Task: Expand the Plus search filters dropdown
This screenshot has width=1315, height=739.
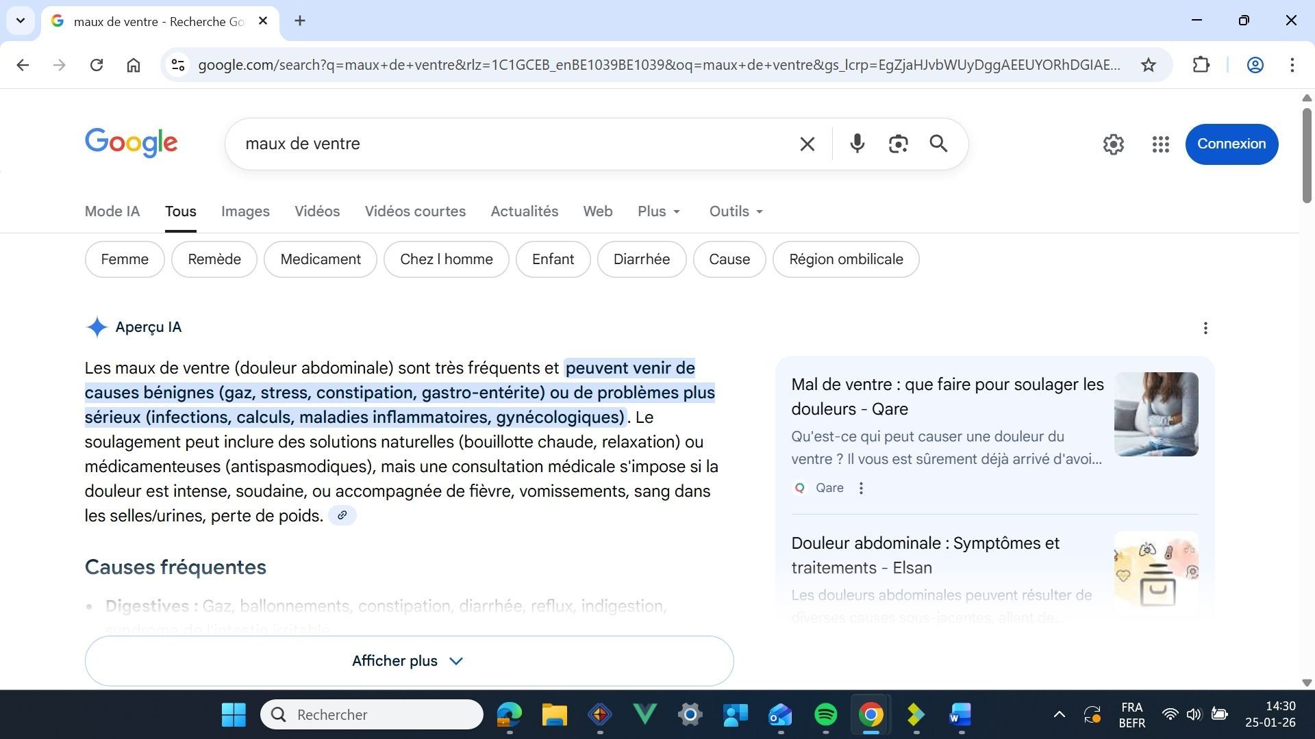Action: click(658, 211)
